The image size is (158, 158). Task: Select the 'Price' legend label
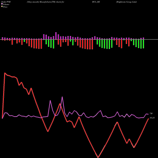pos(5,7)
